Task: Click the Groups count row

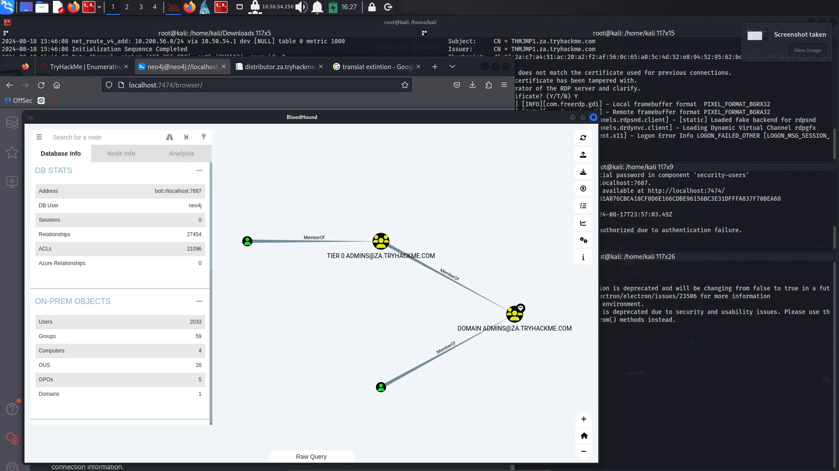Action: pos(120,336)
